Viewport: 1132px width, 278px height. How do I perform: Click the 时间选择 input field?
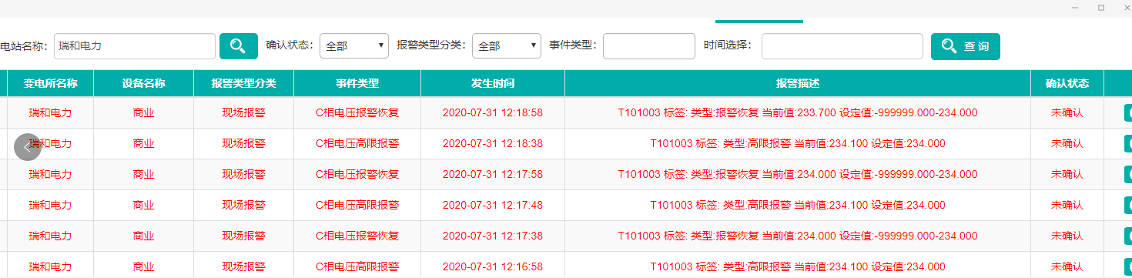842,46
